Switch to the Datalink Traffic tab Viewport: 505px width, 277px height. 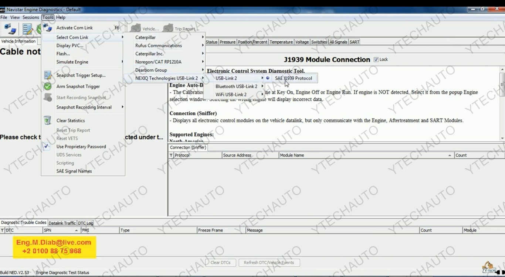pyautogui.click(x=62, y=223)
